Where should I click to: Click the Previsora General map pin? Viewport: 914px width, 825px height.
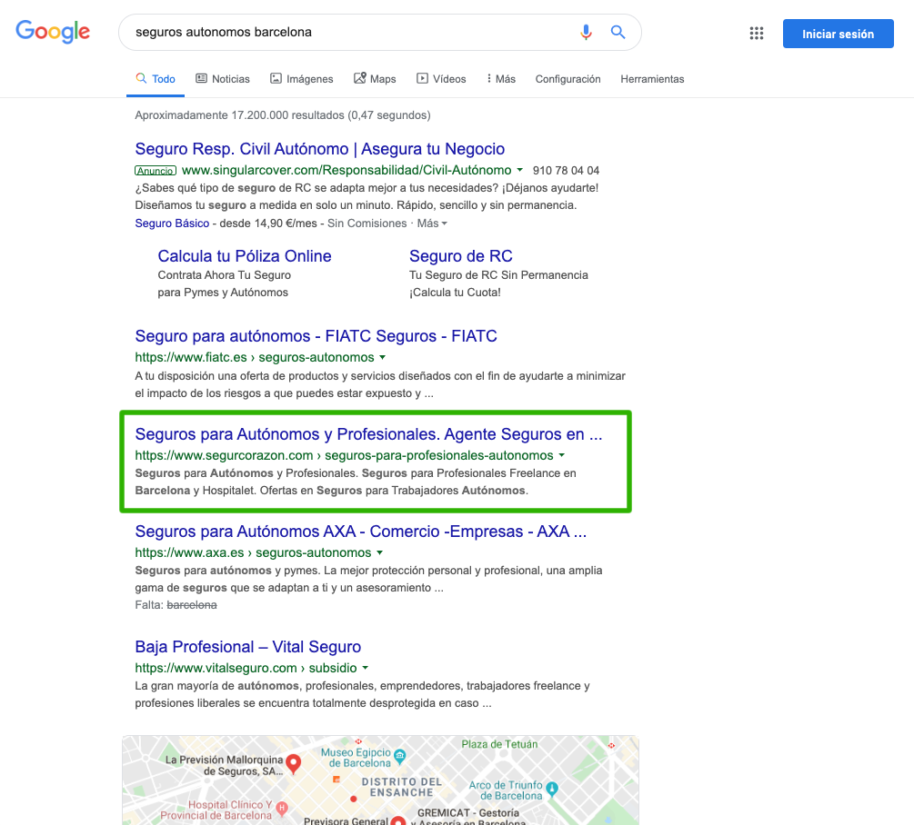[397, 820]
